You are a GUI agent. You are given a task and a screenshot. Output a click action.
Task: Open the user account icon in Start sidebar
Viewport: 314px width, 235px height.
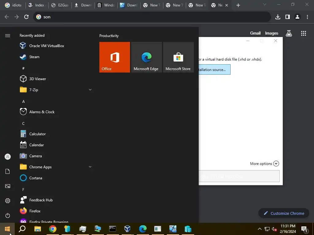click(x=8, y=157)
